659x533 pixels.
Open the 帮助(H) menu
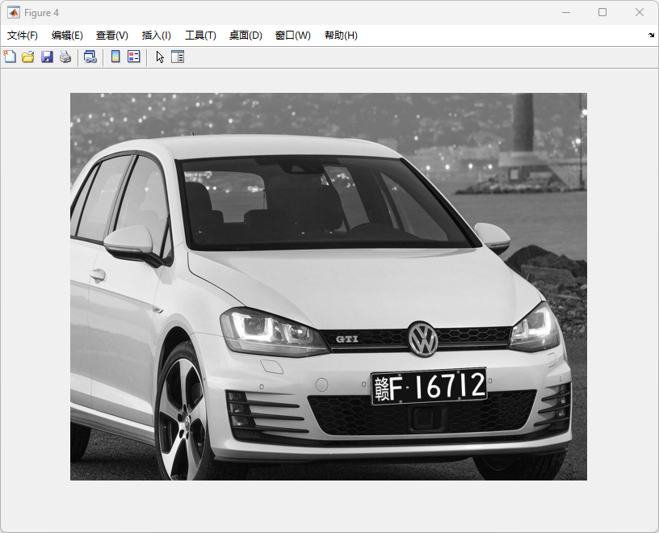(x=341, y=36)
